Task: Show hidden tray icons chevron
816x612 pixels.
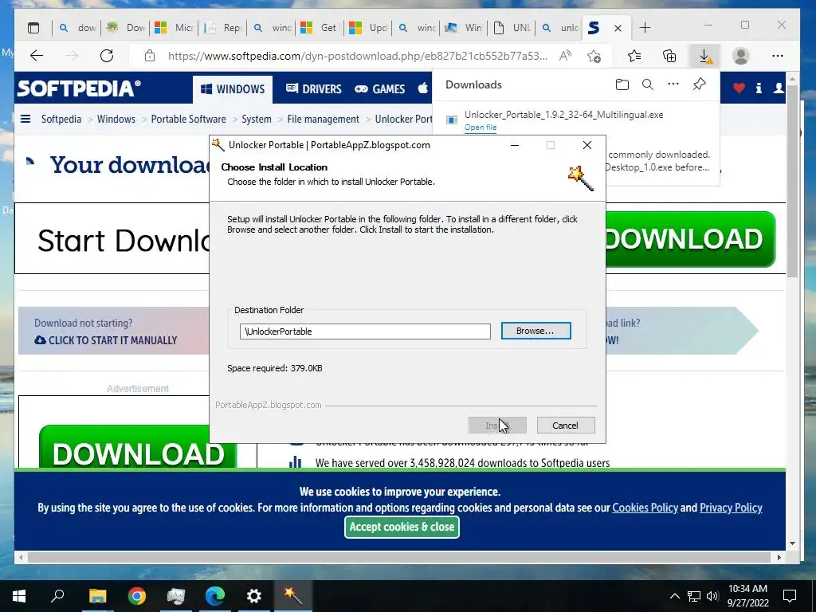Action: [674, 596]
